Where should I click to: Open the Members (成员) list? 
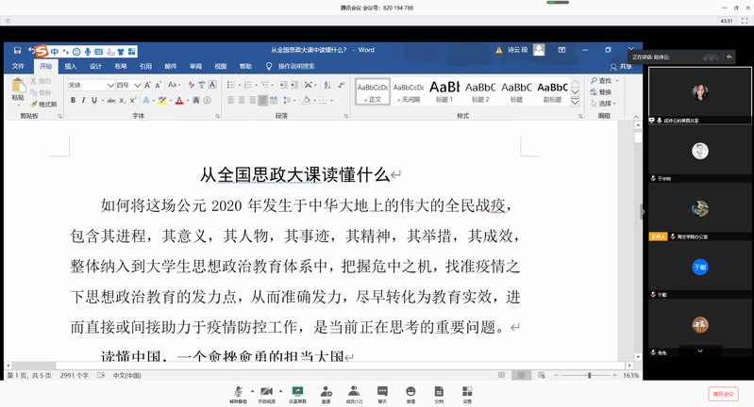click(x=354, y=393)
